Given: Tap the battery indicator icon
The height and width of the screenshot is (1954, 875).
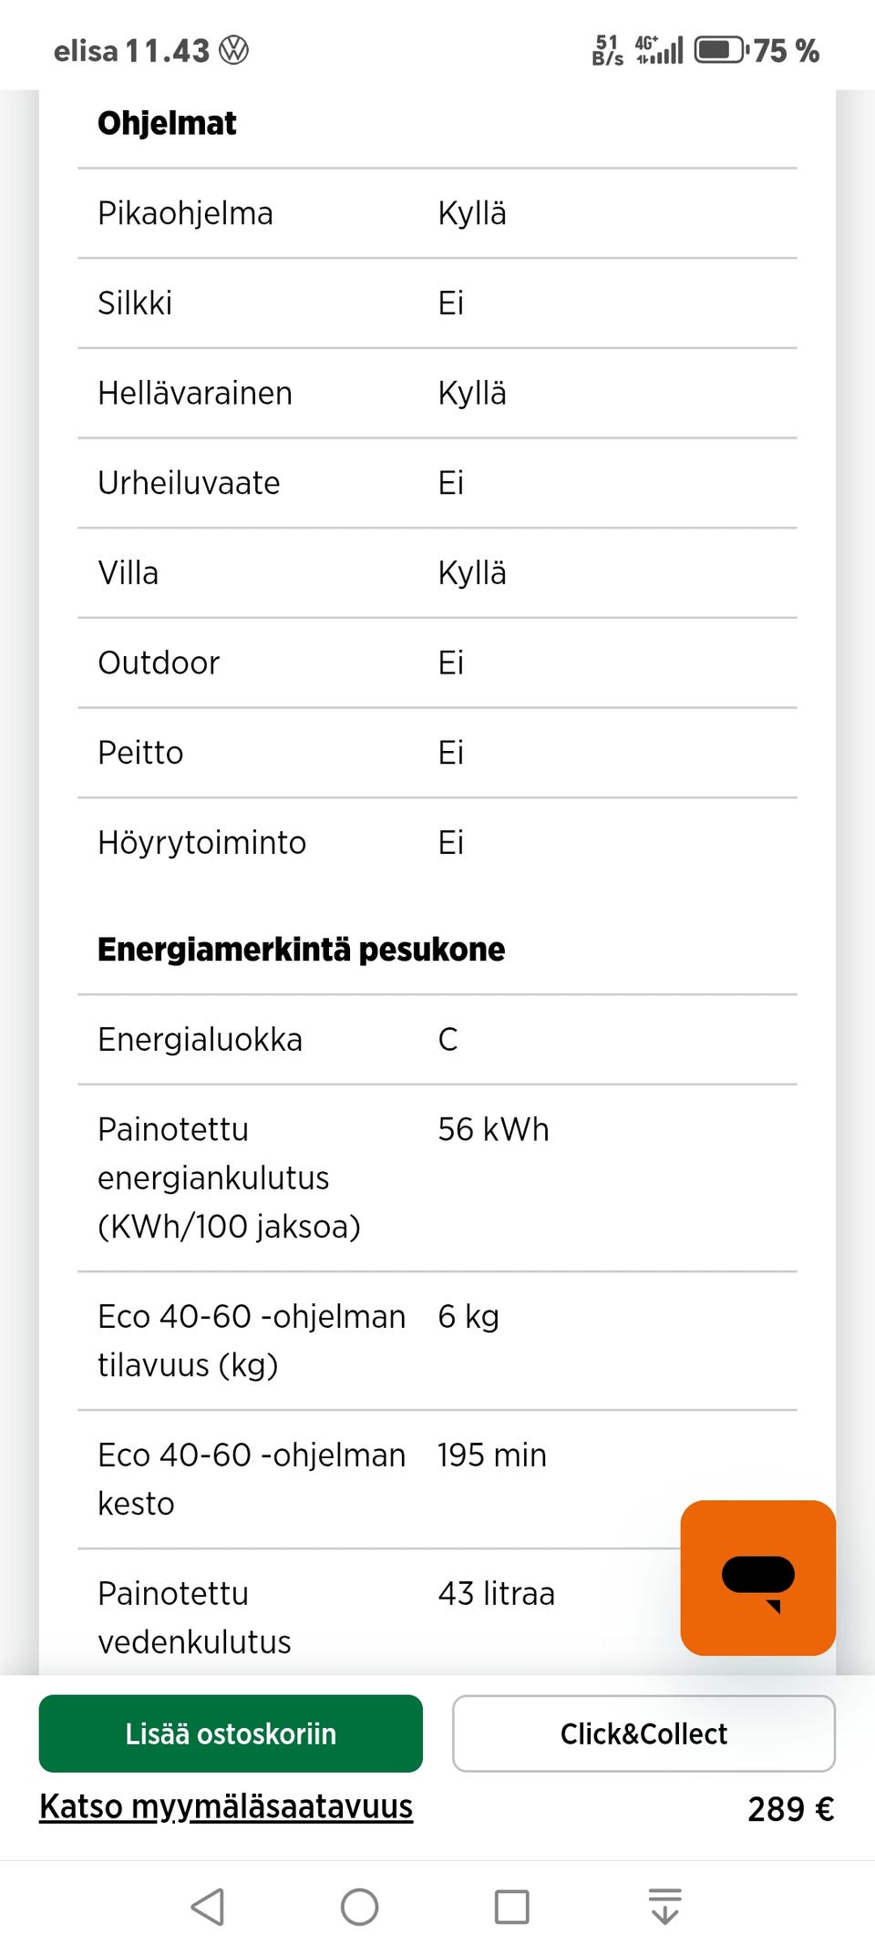Looking at the screenshot, I should (x=720, y=50).
